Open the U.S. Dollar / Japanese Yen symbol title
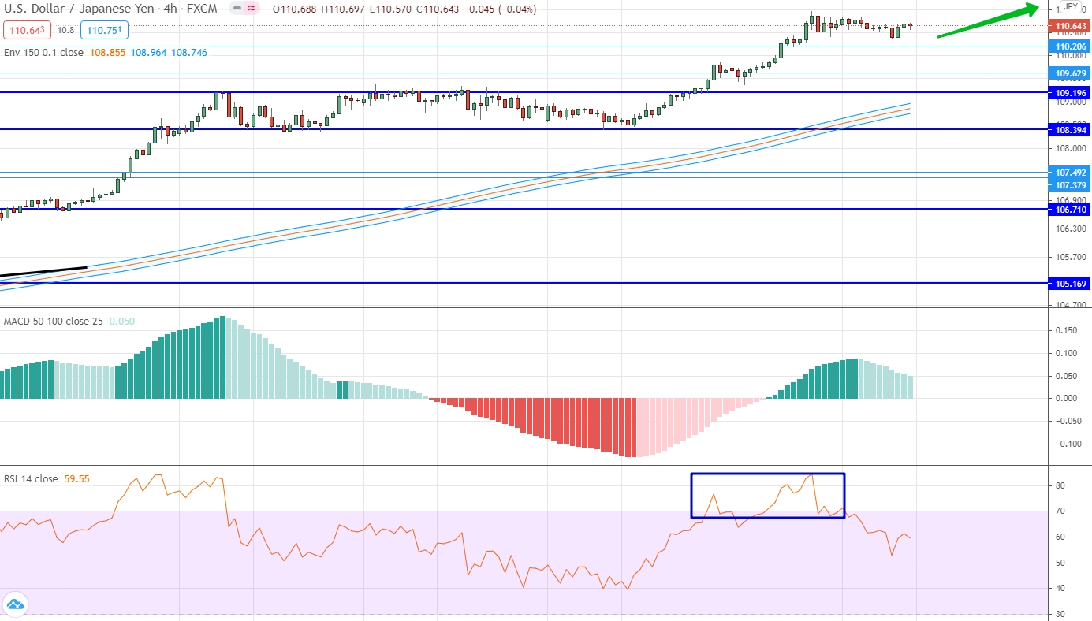 (x=78, y=9)
